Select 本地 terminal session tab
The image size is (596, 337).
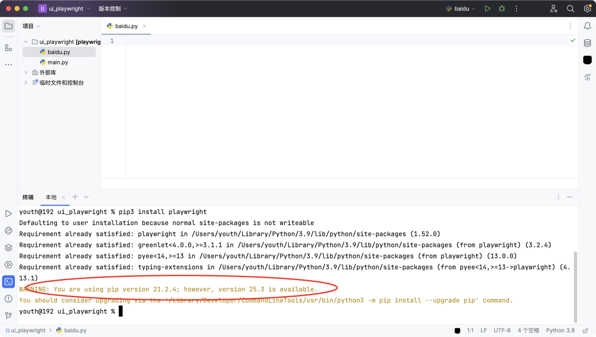point(51,197)
